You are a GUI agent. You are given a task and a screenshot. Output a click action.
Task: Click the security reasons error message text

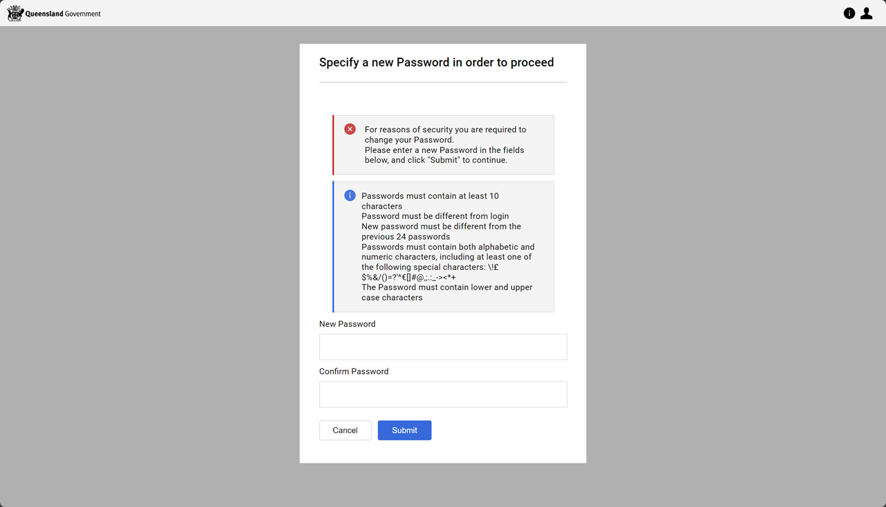coord(445,145)
